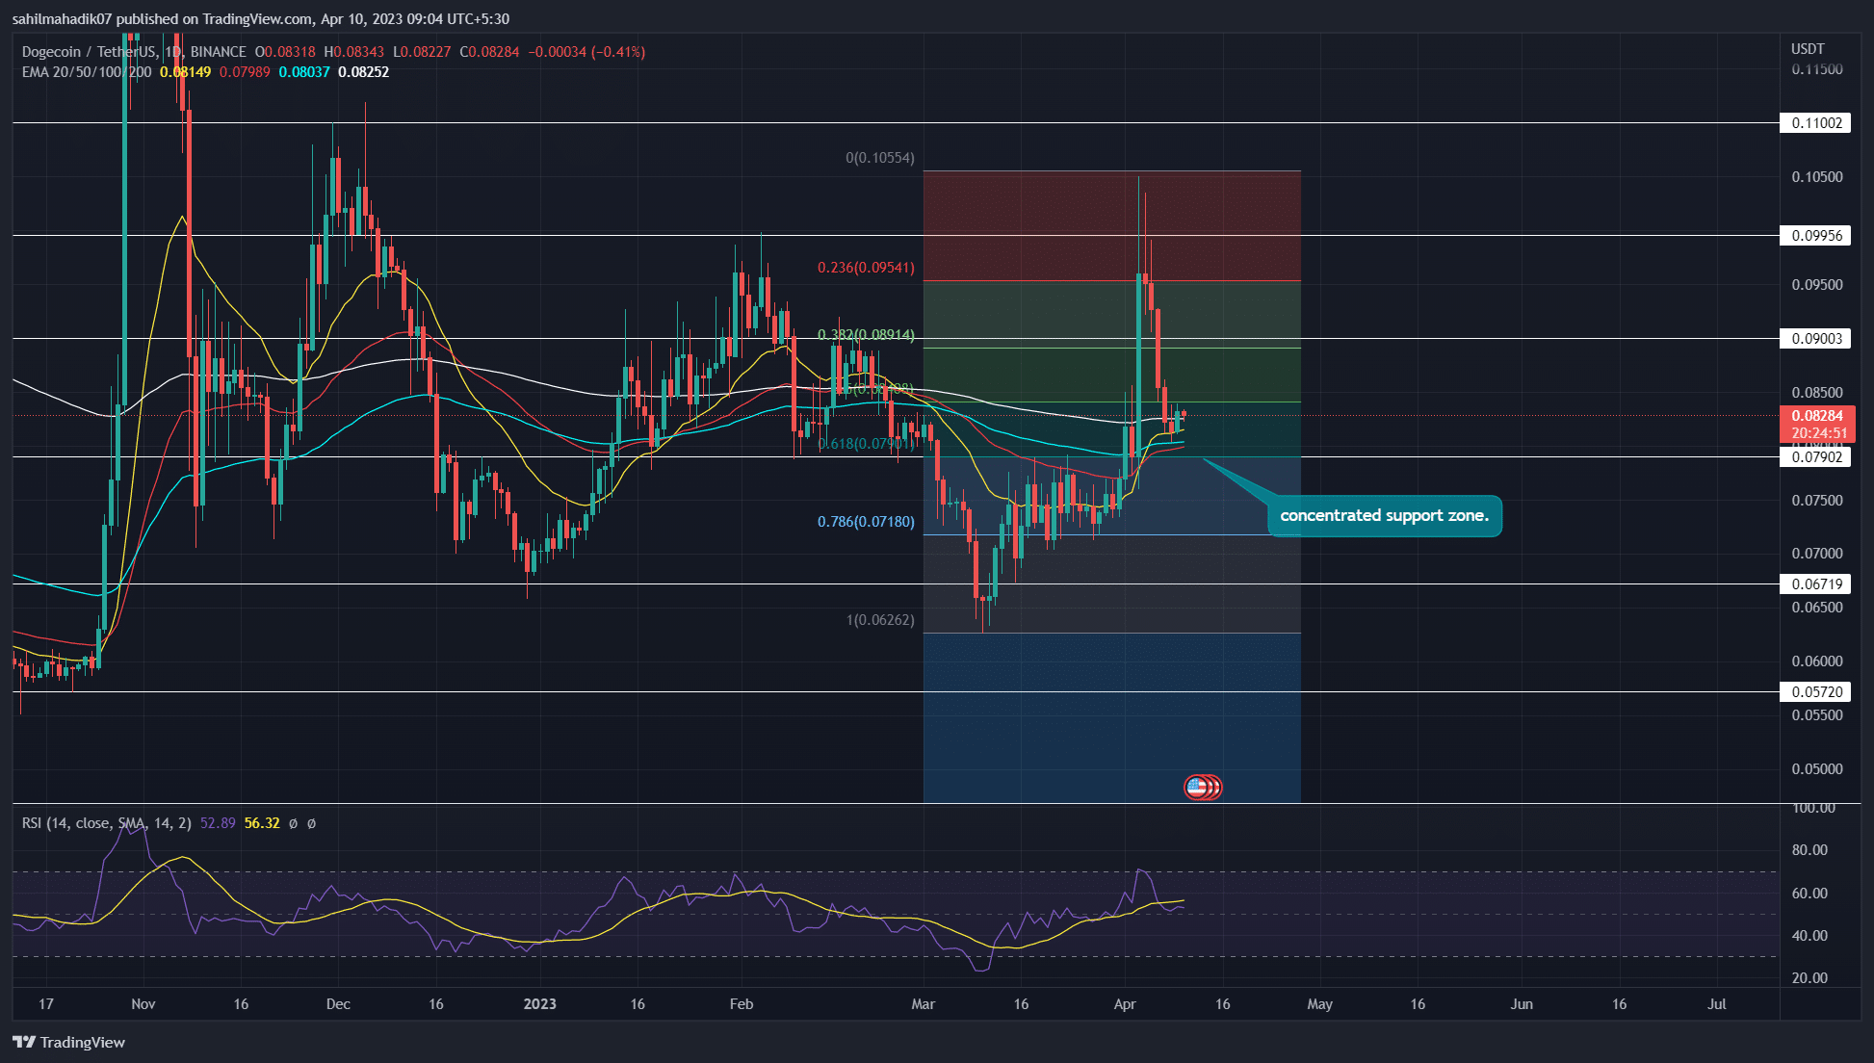Click the Jun date axis label

(1522, 1004)
